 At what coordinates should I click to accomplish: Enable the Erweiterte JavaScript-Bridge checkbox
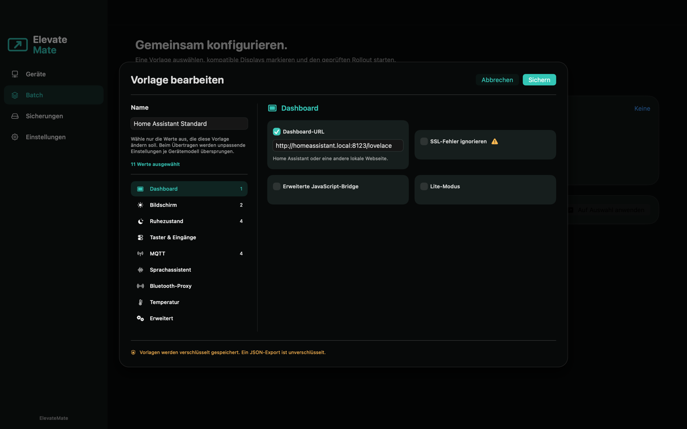[x=277, y=186]
